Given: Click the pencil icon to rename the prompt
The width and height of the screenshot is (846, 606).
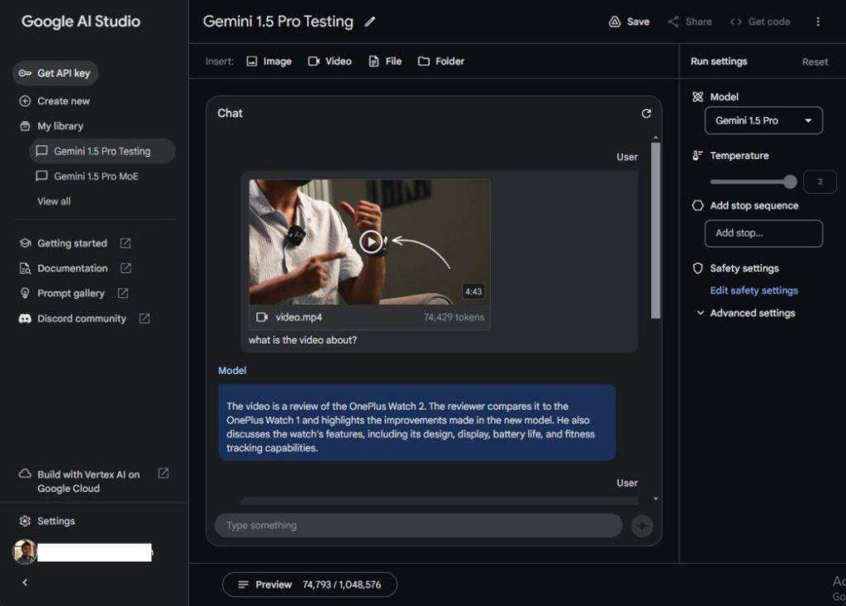Looking at the screenshot, I should (x=370, y=22).
